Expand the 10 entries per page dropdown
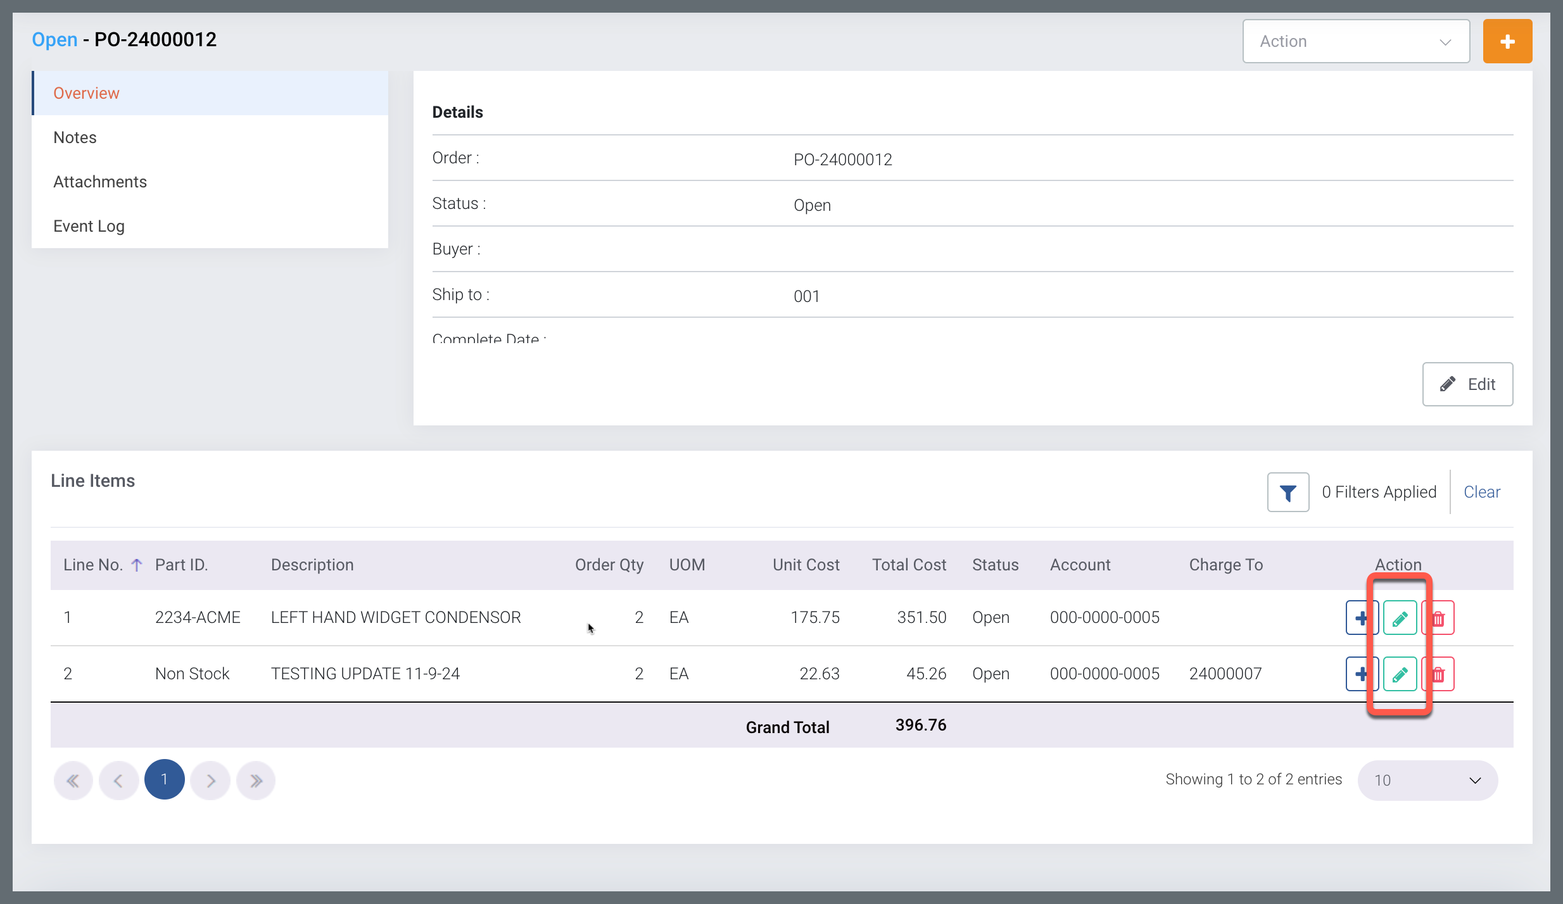The width and height of the screenshot is (1563, 904). pos(1427,781)
